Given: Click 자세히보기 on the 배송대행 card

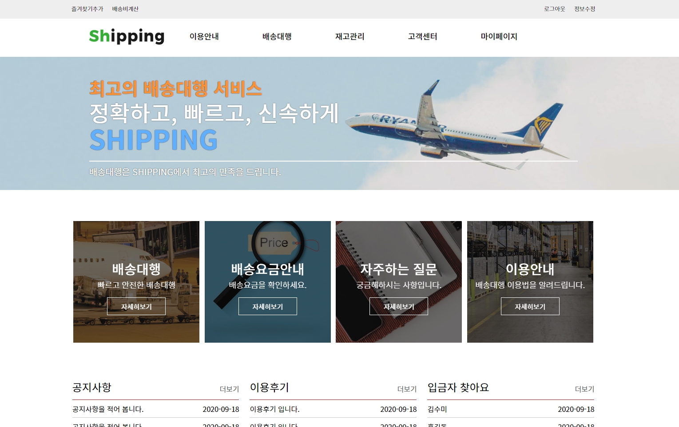Looking at the screenshot, I should pos(136,306).
